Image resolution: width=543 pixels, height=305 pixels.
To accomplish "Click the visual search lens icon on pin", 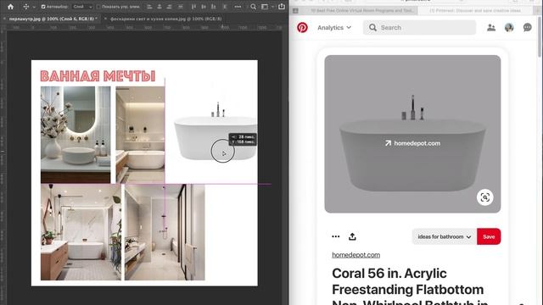I will pos(484,197).
